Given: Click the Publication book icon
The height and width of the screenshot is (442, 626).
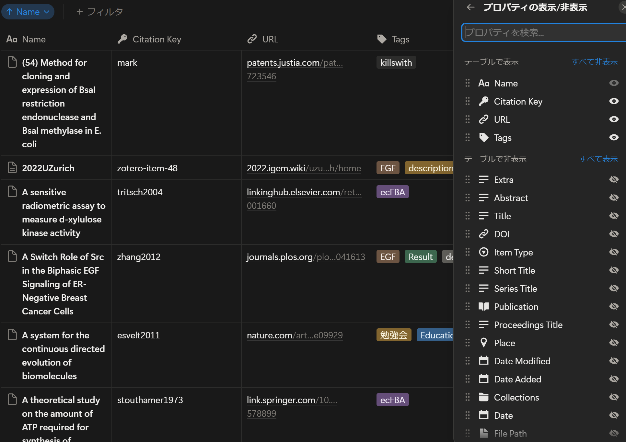Looking at the screenshot, I should pyautogui.click(x=483, y=307).
